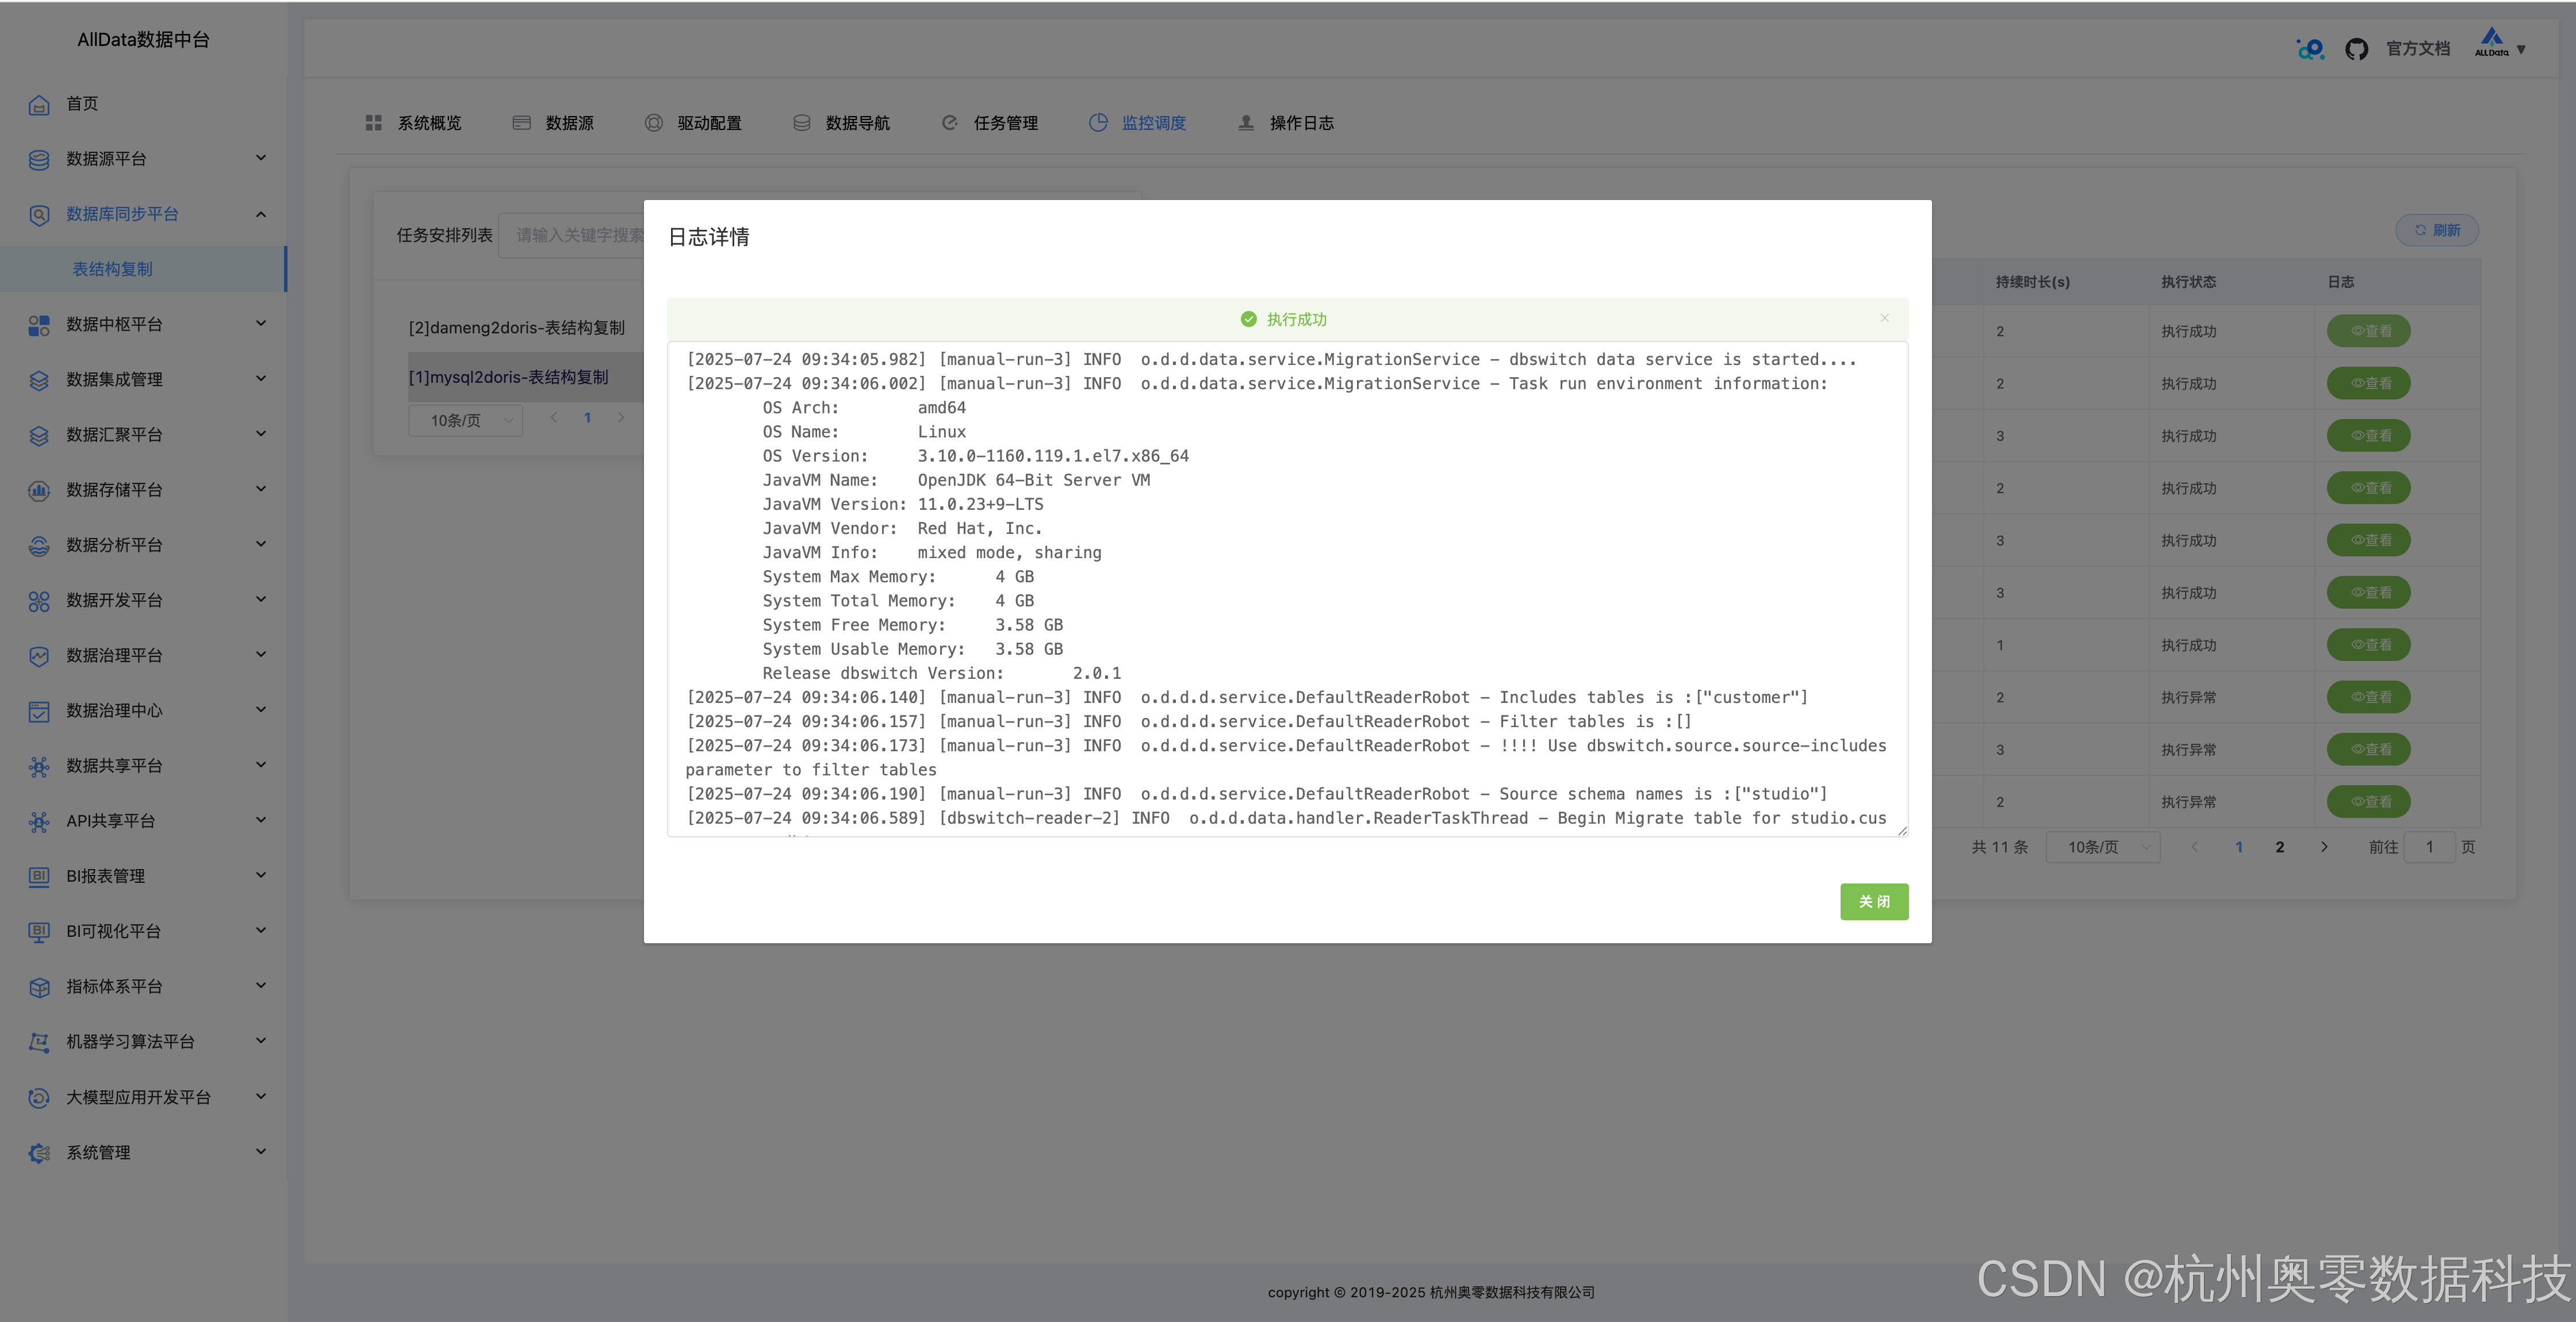Dismiss the 执行成功 alert banner
Viewport: 2576px width, 1322px height.
coord(1884,318)
